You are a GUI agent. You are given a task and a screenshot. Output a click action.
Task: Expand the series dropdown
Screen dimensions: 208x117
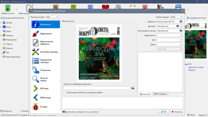(x=181, y=44)
